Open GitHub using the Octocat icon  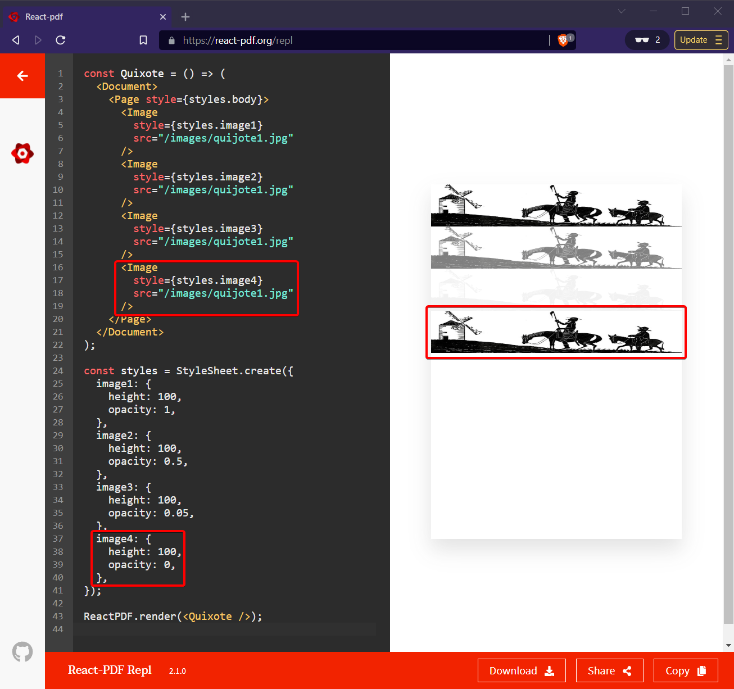pyautogui.click(x=22, y=651)
